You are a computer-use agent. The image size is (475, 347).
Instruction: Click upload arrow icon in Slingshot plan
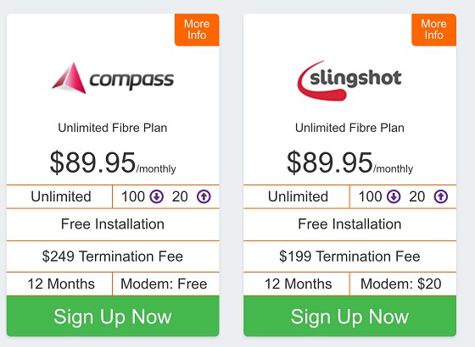coord(441,196)
